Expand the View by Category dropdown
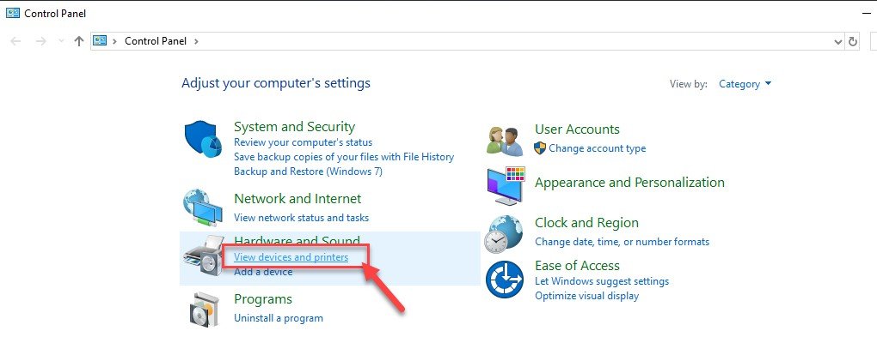This screenshot has height=349, width=877. [745, 84]
